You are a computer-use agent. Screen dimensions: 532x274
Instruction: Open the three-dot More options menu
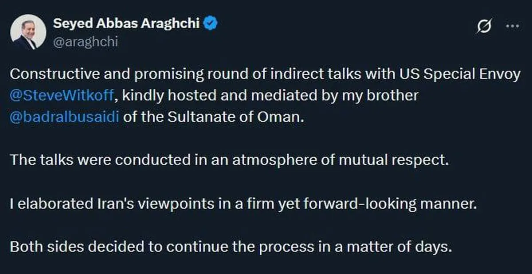(x=512, y=26)
